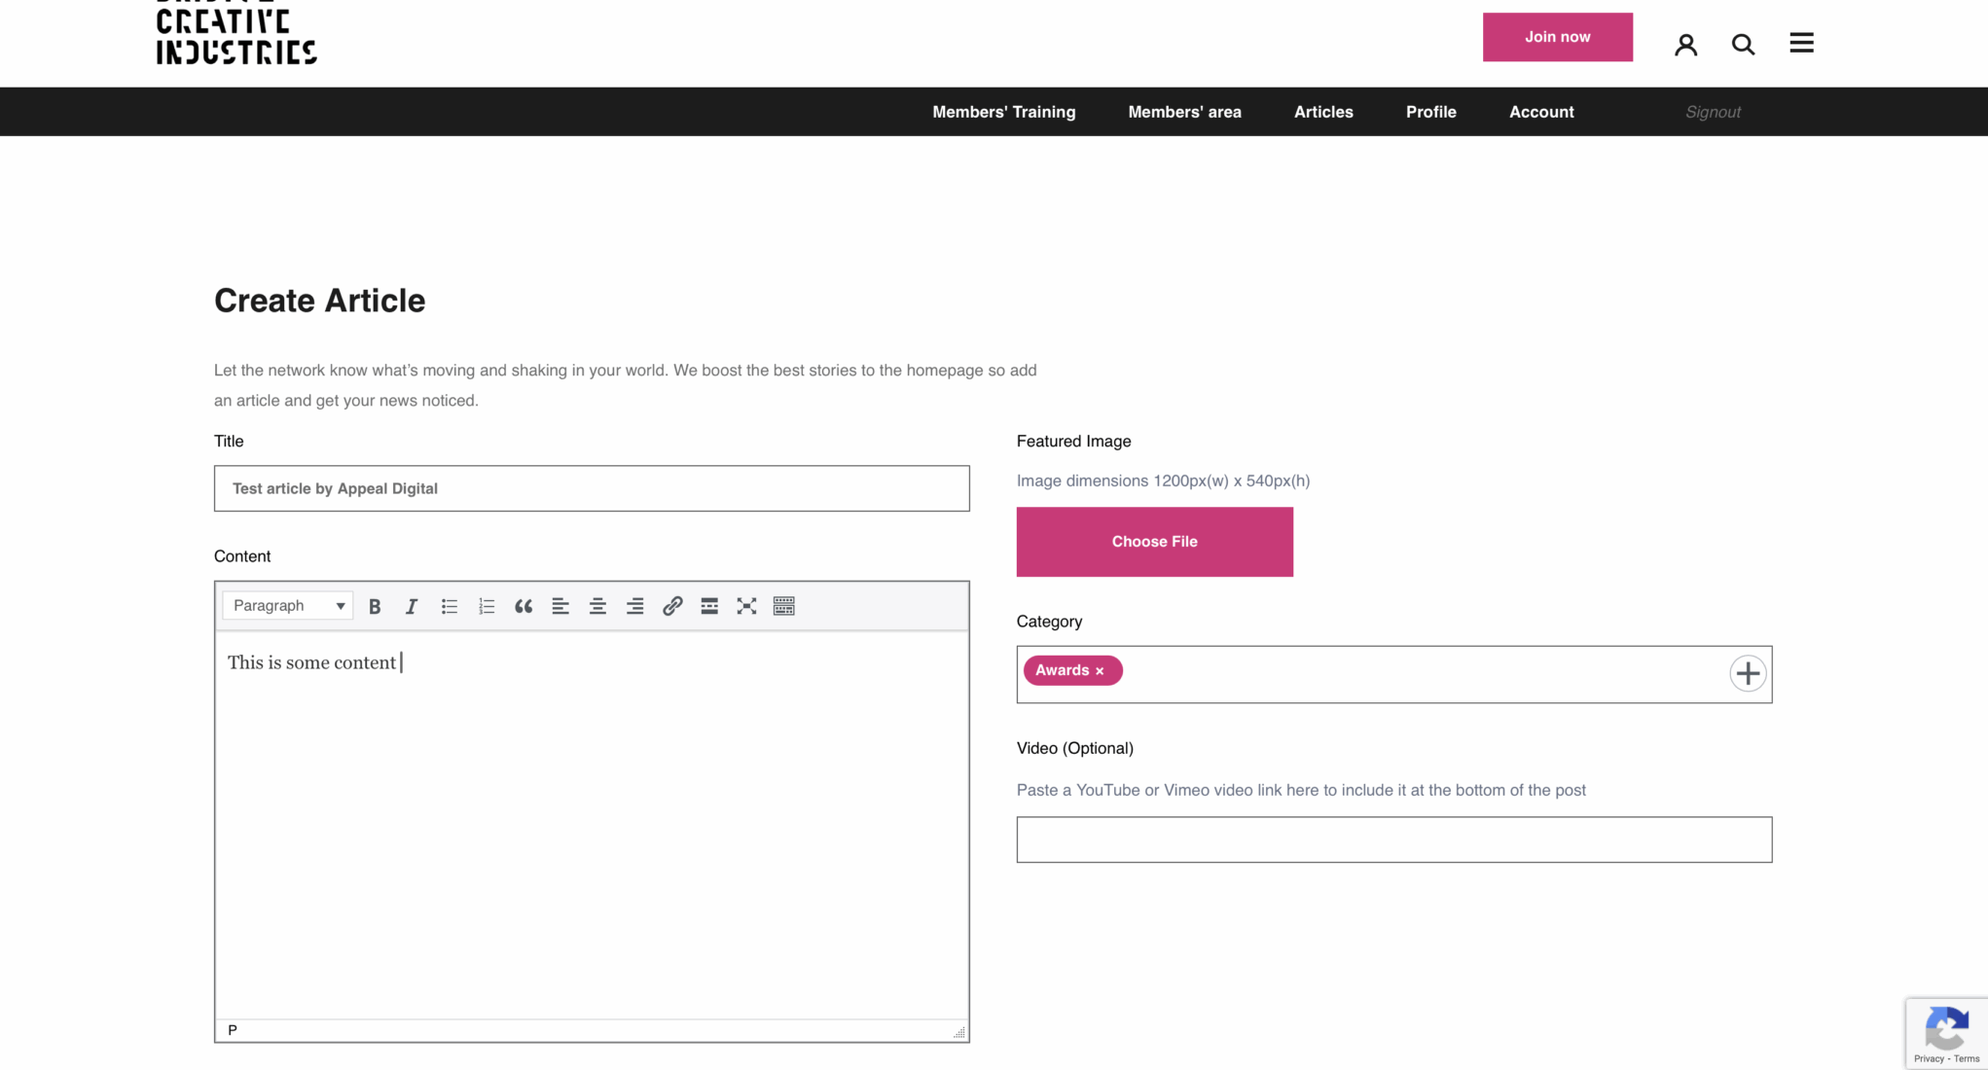Click the Signout link
Screen dimensions: 1988x1070
click(1713, 112)
